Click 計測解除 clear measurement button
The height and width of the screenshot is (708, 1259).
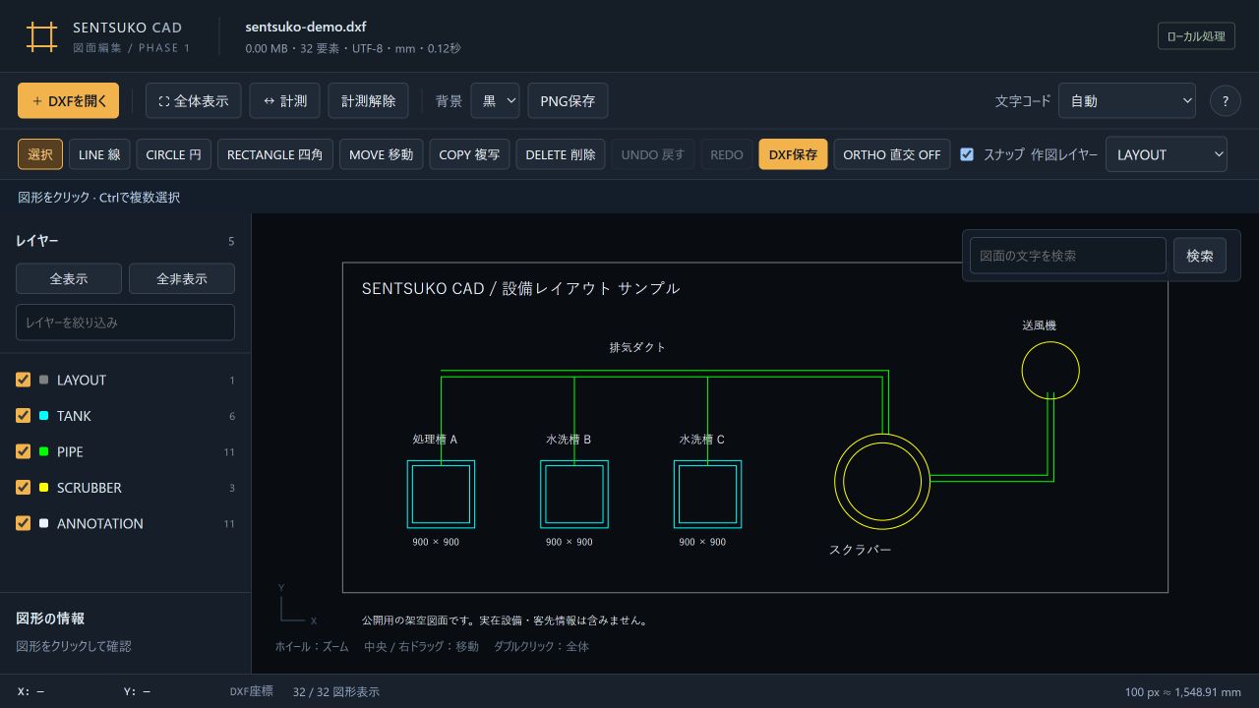pos(369,100)
